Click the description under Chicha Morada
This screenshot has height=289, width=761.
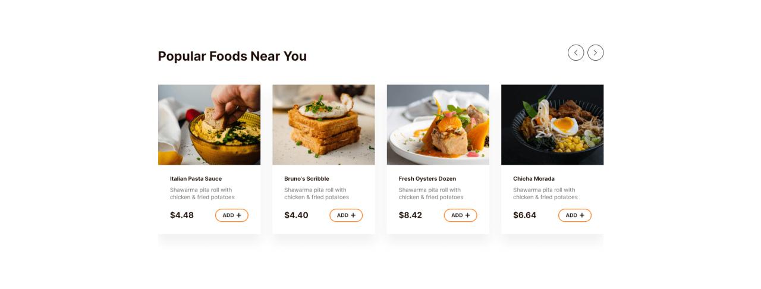pos(545,194)
